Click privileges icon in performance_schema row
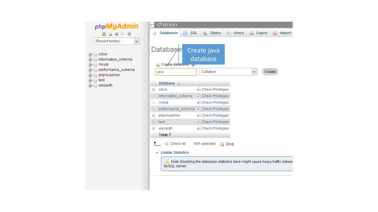The width and height of the screenshot is (378, 212). [199, 109]
